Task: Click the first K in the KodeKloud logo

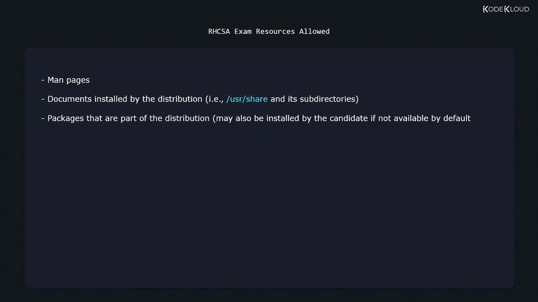Action: click(x=485, y=9)
